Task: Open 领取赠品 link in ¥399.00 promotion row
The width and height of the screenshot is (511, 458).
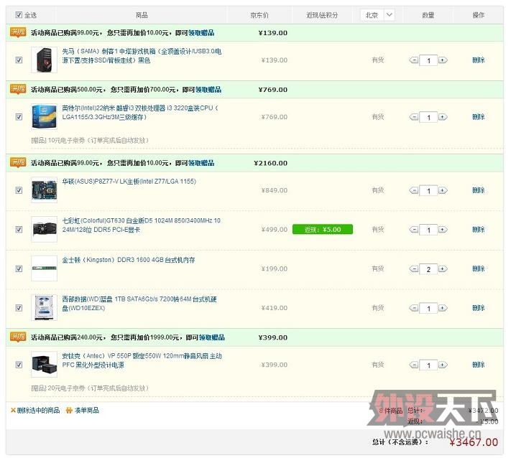Action: pos(212,337)
